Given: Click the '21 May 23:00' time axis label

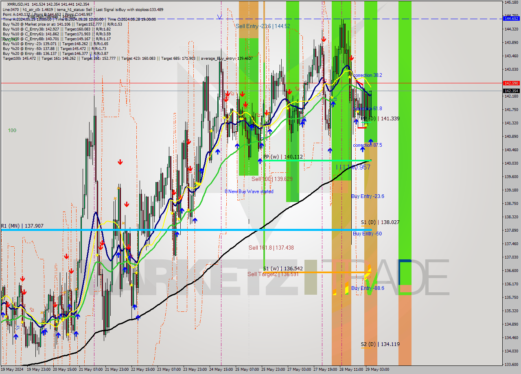Looking at the screenshot, I should coord(117,370).
